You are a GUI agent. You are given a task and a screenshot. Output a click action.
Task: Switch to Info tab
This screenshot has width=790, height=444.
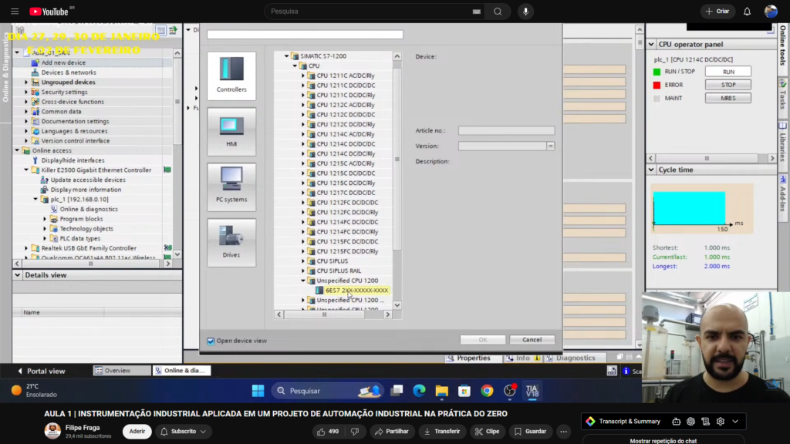(x=523, y=358)
